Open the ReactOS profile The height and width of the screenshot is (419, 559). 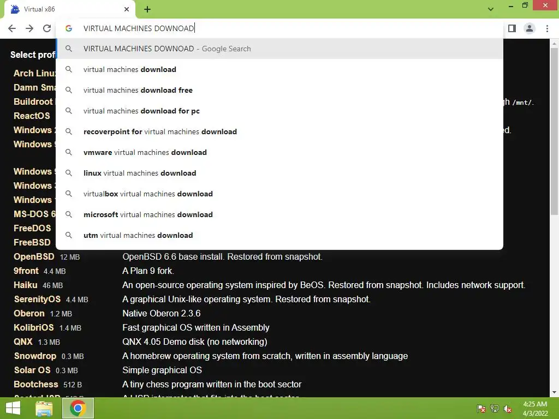click(32, 116)
